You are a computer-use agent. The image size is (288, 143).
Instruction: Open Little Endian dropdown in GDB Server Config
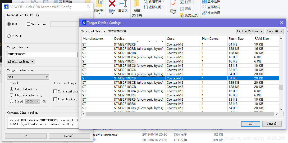coord(21,62)
